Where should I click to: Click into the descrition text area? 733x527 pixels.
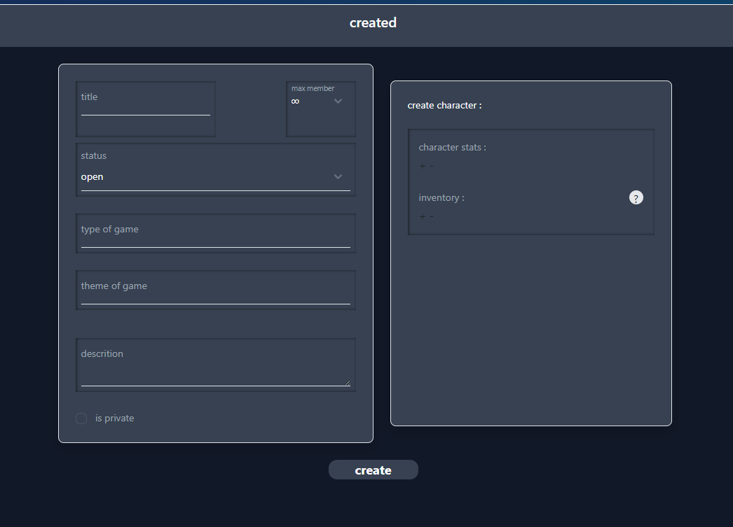point(216,365)
